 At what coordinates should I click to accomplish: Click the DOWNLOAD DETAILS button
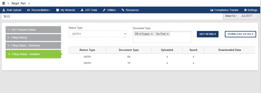coord(241,34)
